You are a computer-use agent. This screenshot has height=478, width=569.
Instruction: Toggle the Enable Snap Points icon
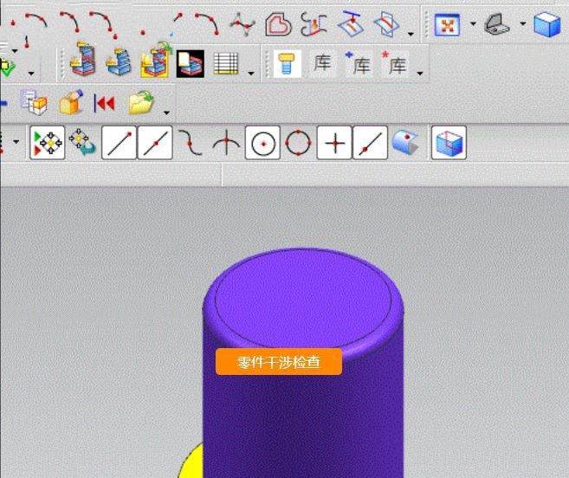(48, 143)
